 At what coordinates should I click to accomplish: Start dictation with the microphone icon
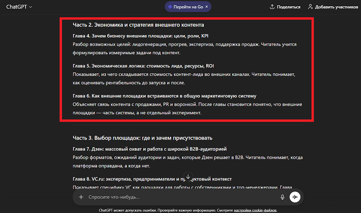click(282, 197)
